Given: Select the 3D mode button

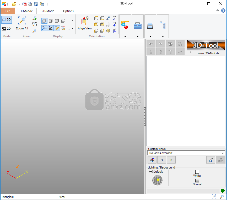Looking at the screenshot, I should coord(7,20).
